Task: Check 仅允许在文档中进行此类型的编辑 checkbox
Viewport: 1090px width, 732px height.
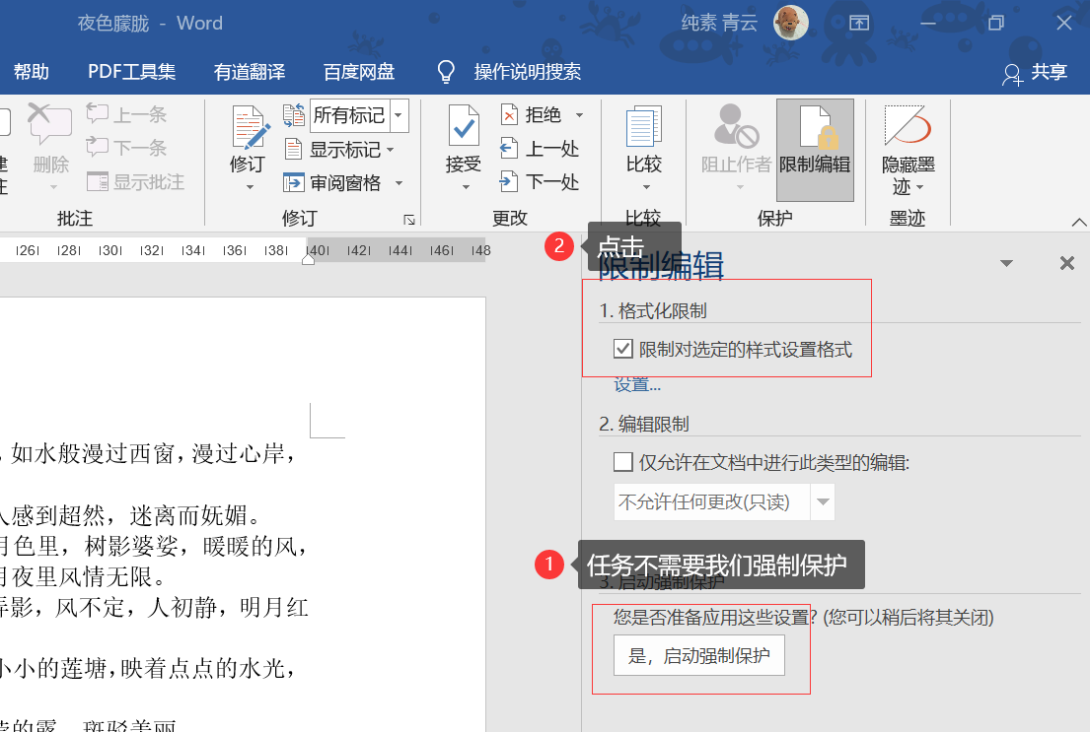Action: coord(622,462)
